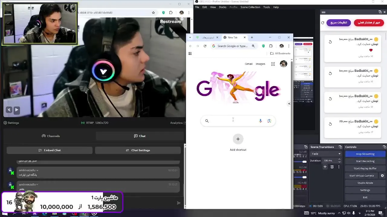Increase the transition duration with up arrow
Screen dimensions: 387x217
pyautogui.click(x=339, y=159)
